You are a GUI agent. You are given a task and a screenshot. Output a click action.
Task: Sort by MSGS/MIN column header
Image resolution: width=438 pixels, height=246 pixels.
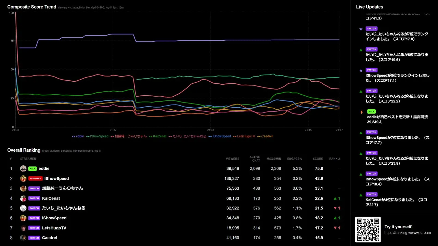coord(274,159)
